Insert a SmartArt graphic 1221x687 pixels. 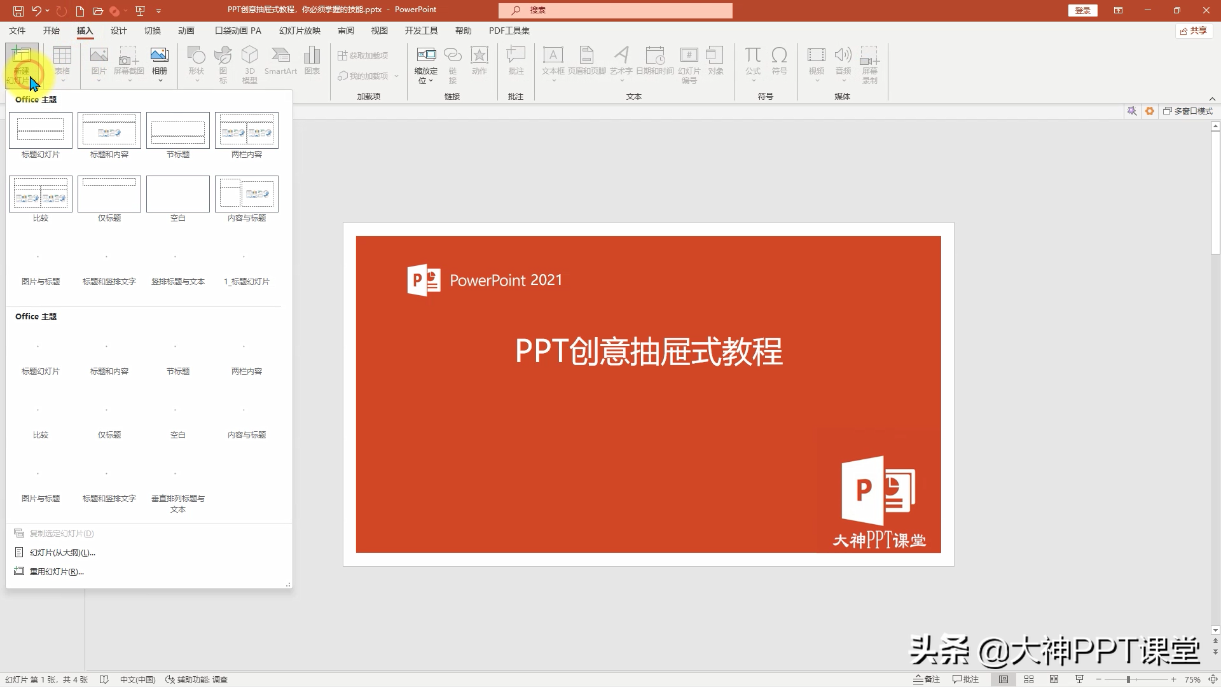coord(280,60)
